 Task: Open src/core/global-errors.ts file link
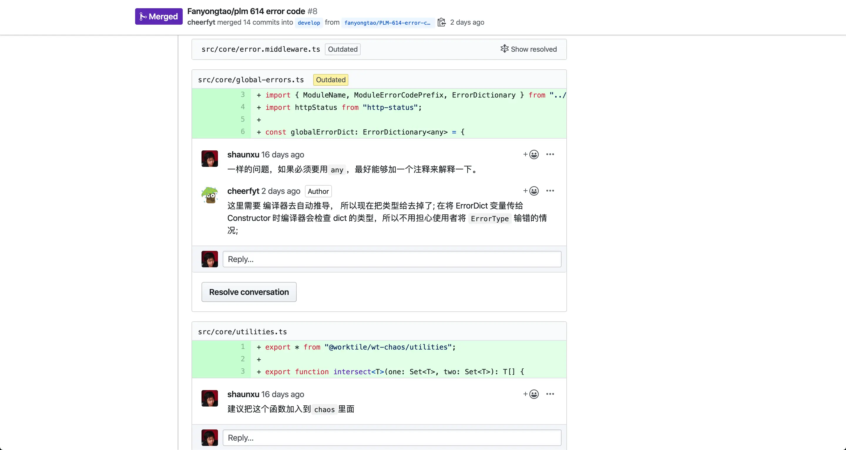[x=251, y=80]
